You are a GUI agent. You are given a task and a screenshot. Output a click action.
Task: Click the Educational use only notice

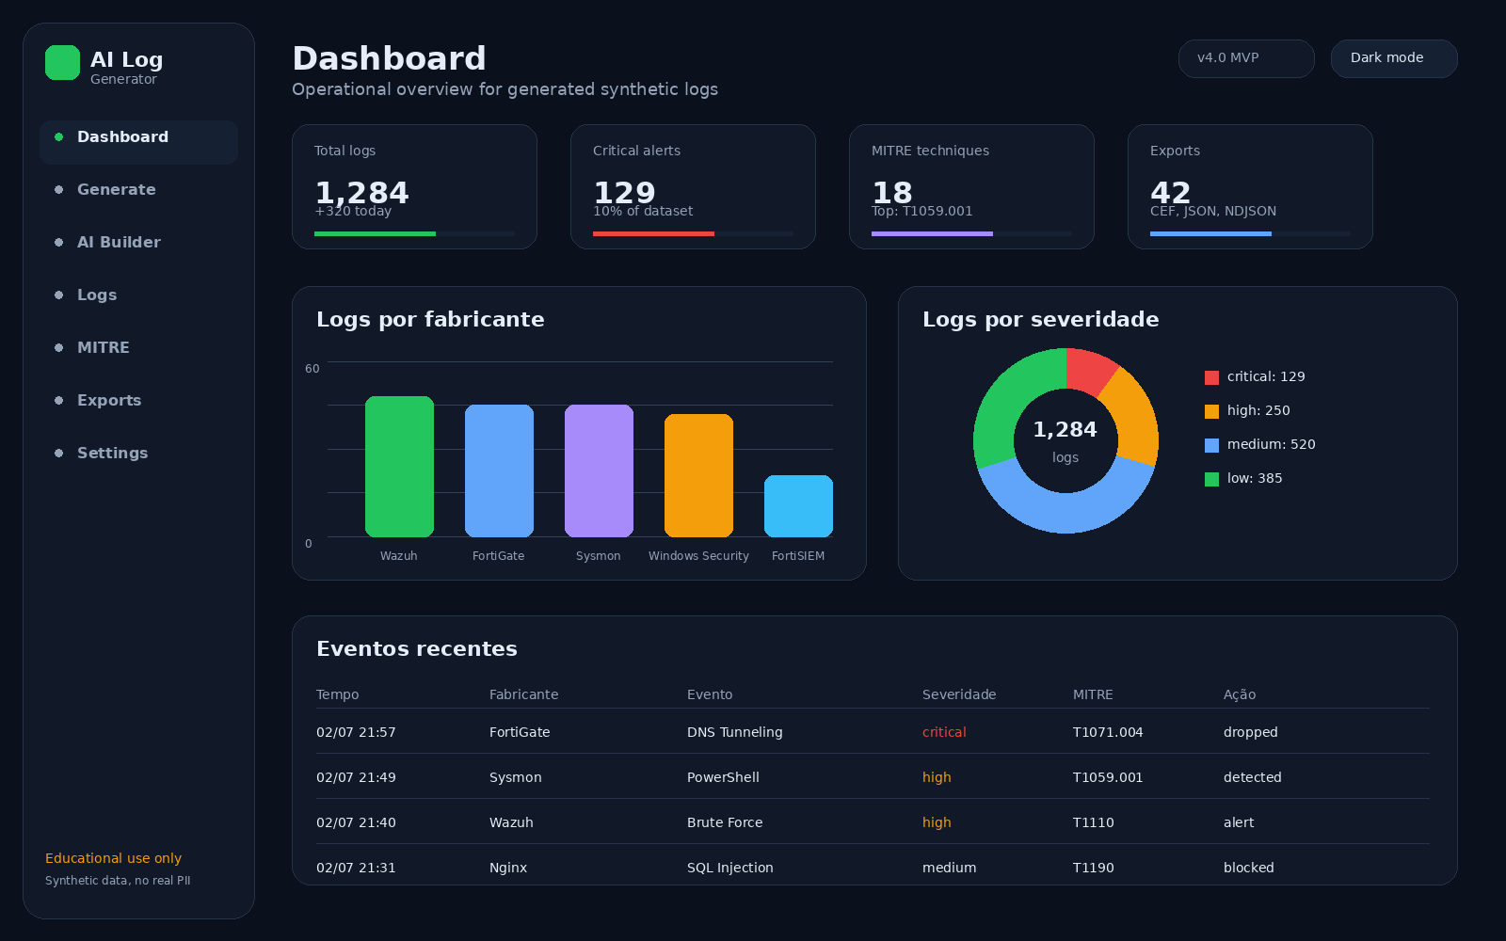pyautogui.click(x=113, y=858)
